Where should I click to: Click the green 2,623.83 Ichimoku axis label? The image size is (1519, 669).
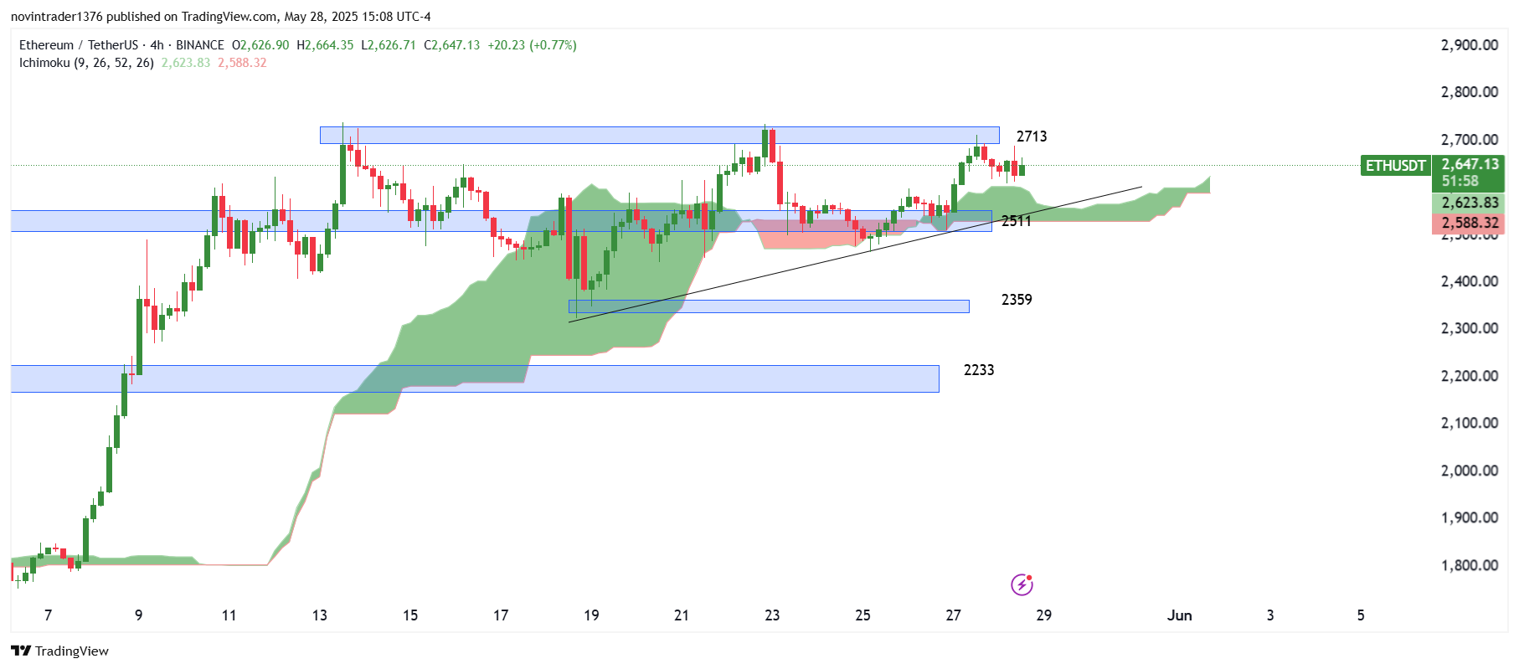pyautogui.click(x=1469, y=203)
